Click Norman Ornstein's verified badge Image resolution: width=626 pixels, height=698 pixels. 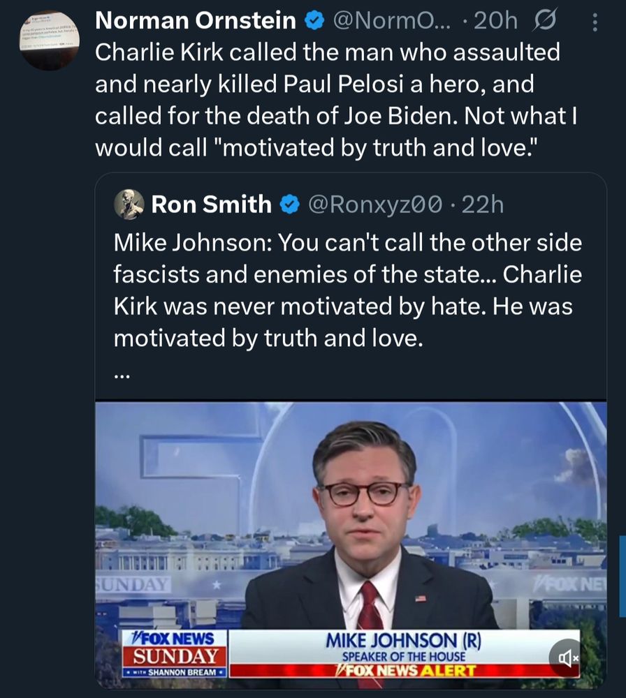click(x=314, y=21)
